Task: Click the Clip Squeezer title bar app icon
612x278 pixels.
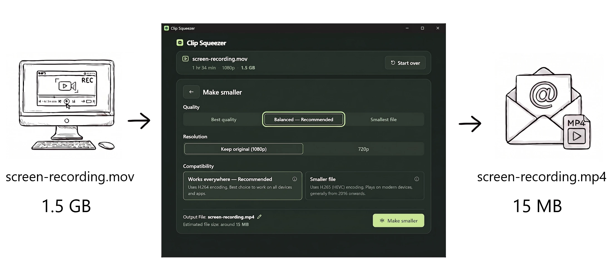Action: (166, 28)
